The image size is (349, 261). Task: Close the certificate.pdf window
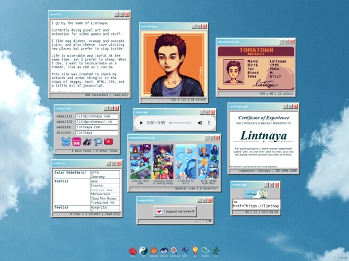coord(295,107)
